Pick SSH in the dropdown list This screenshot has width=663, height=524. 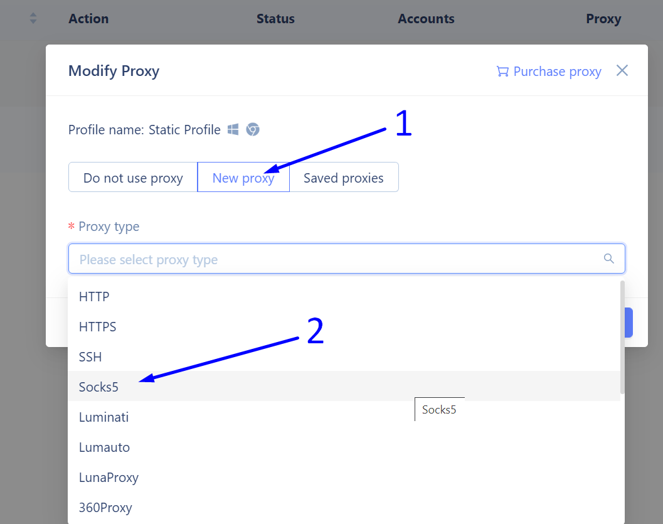pyautogui.click(x=344, y=356)
